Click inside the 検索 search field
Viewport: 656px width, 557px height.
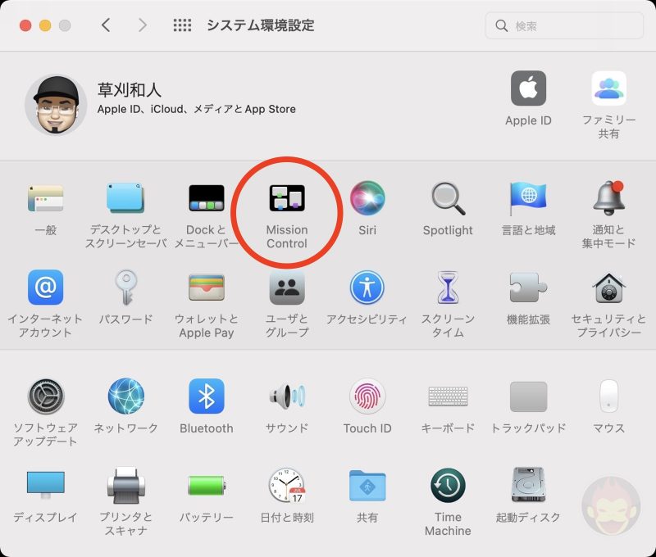coord(564,25)
